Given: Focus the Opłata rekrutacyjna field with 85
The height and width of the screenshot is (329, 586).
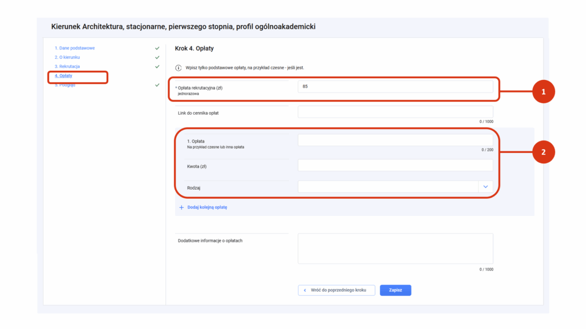Looking at the screenshot, I should point(395,87).
